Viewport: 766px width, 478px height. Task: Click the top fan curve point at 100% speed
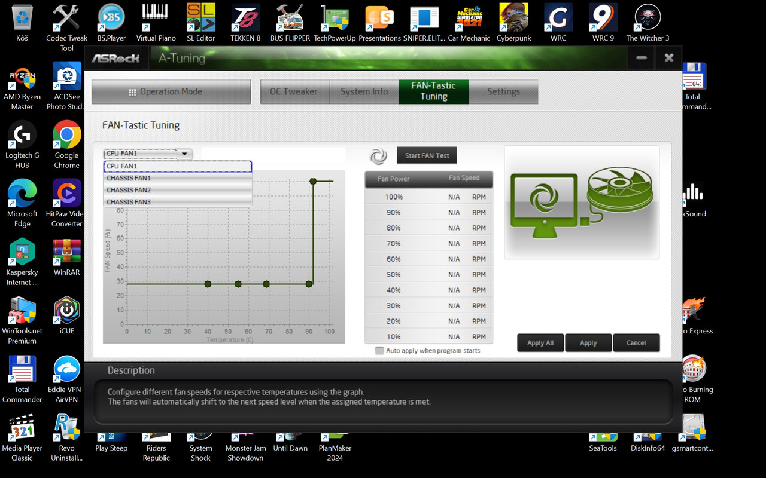(x=313, y=181)
